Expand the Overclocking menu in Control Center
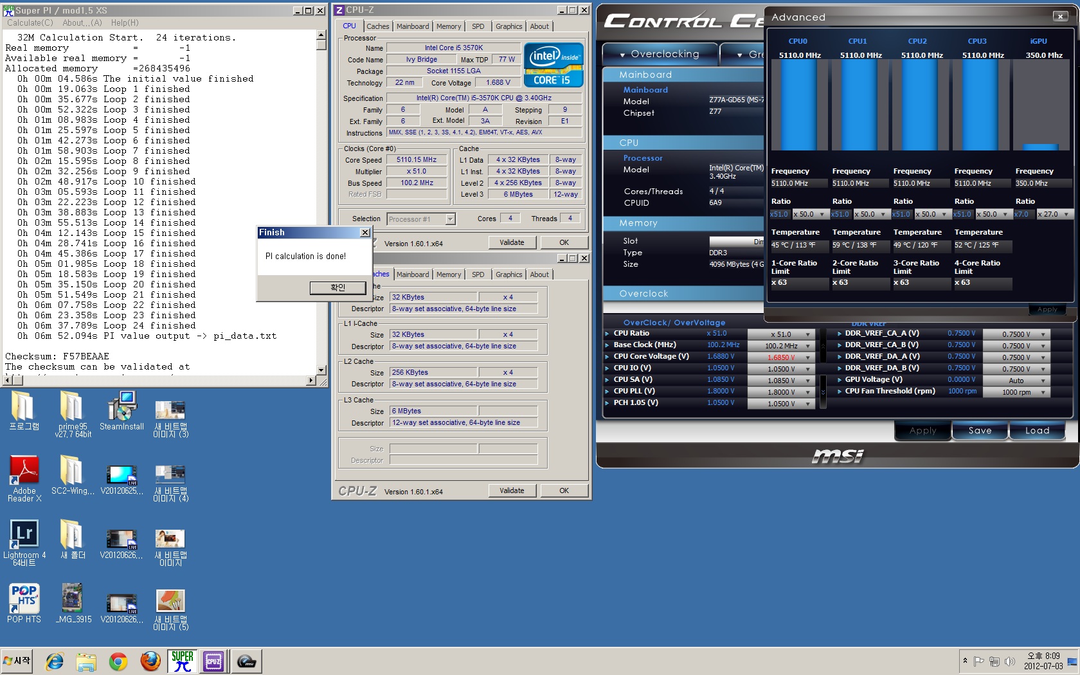Image resolution: width=1080 pixels, height=675 pixels. pyautogui.click(x=659, y=54)
